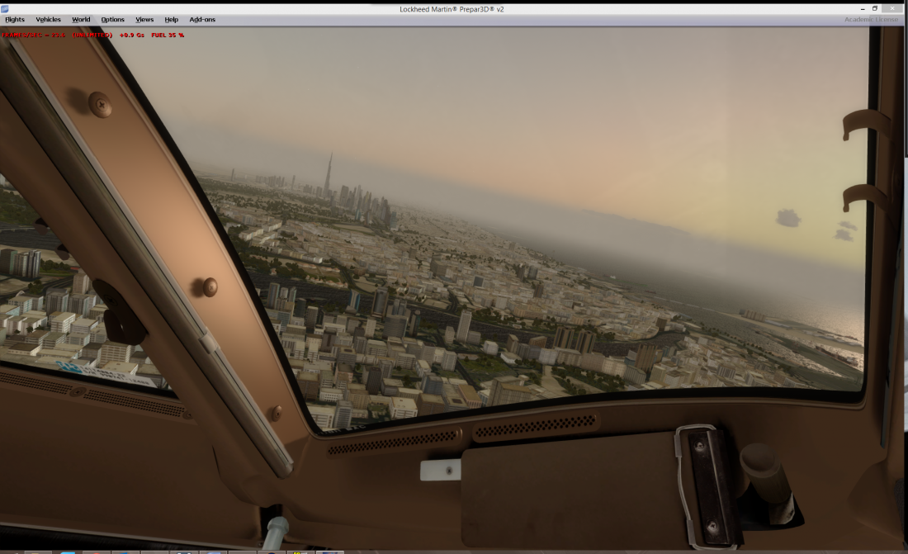This screenshot has width=908, height=554.
Task: Restore down the Prepar3D window
Action: (x=875, y=9)
